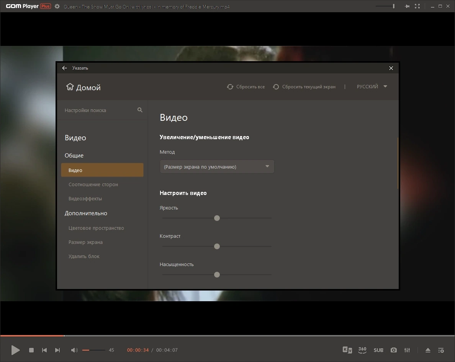The image size is (455, 362).
Task: Open 360 degree video mode icon
Action: [x=362, y=350]
